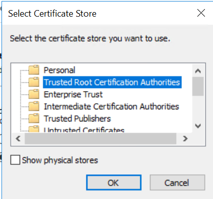Viewport: 213px width, 199px height.
Task: Confirm selection with the OK button
Action: click(114, 182)
